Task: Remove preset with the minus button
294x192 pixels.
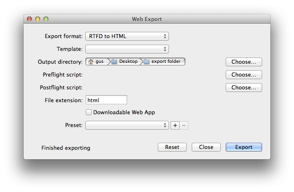Action: [x=184, y=125]
